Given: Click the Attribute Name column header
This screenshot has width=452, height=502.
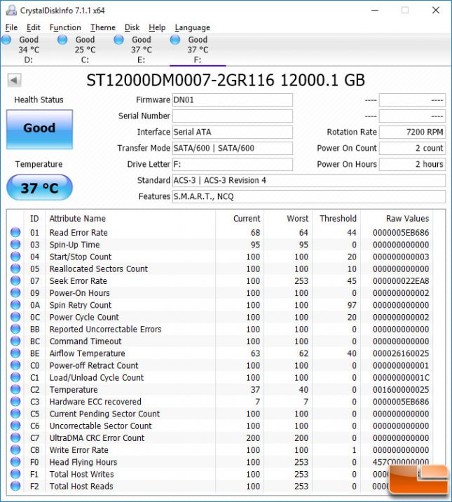Looking at the screenshot, I should click(x=130, y=218).
